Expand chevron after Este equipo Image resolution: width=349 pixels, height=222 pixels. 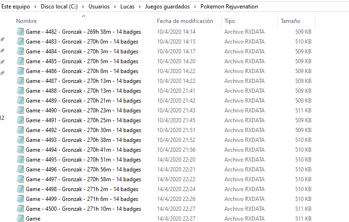pos(36,7)
